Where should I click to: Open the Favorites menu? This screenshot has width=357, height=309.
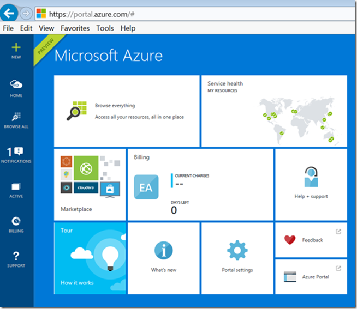[75, 28]
